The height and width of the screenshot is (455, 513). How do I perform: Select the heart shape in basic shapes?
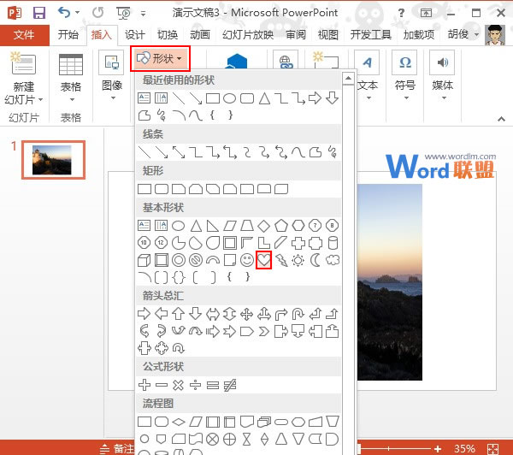pyautogui.click(x=263, y=260)
